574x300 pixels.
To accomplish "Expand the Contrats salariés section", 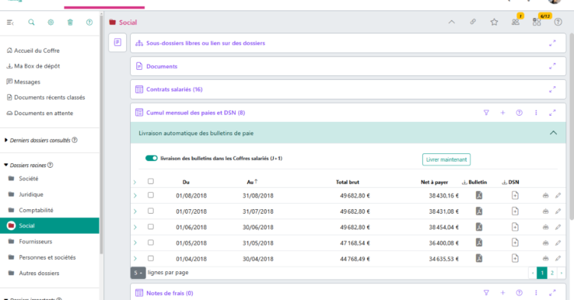I will [x=552, y=89].
